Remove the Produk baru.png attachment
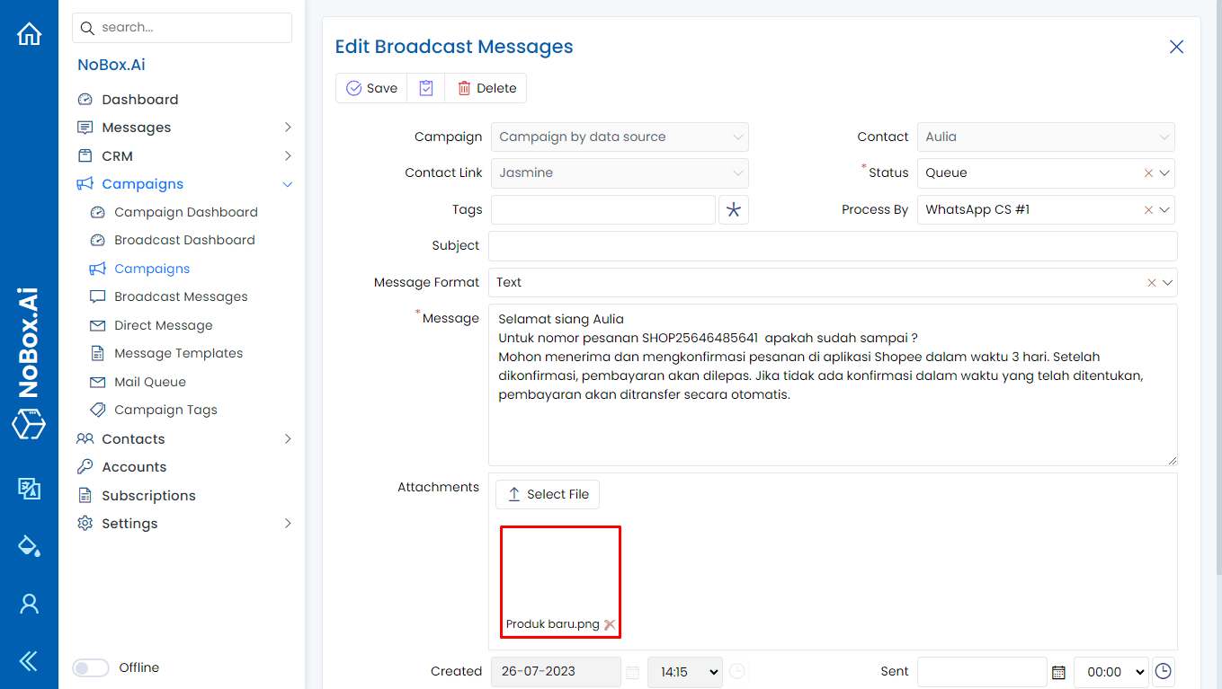This screenshot has height=689, width=1222. tap(611, 624)
